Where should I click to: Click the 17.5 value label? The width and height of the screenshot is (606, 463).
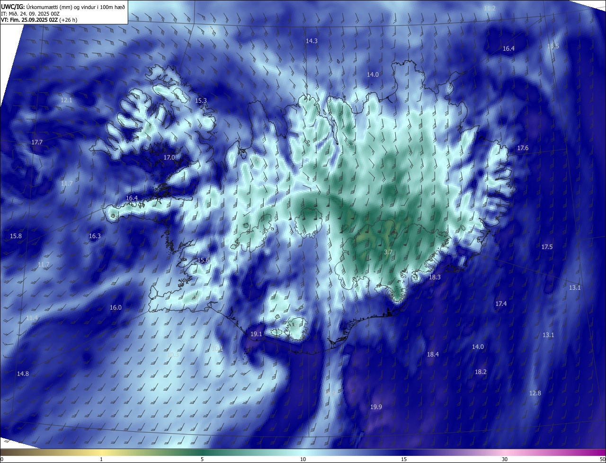(547, 247)
